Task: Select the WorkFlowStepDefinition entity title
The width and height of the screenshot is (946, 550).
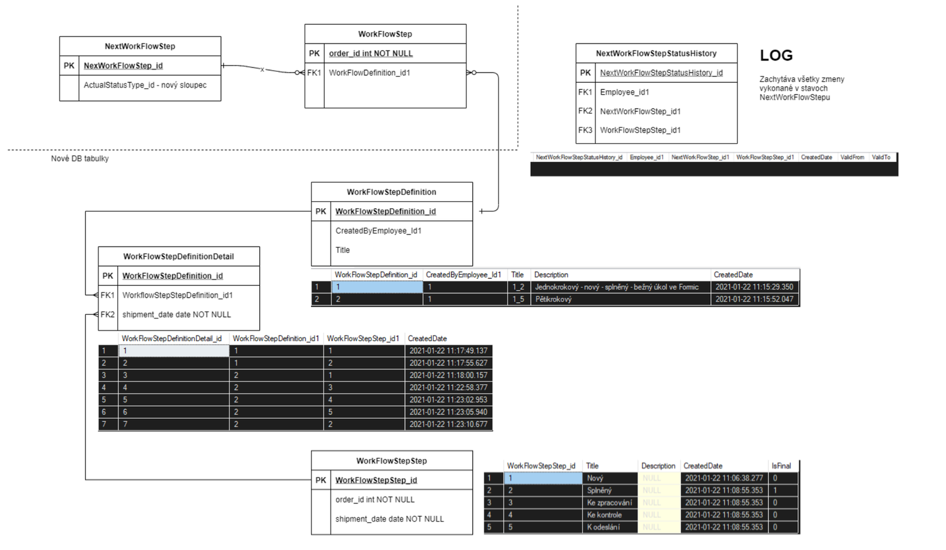Action: click(392, 192)
